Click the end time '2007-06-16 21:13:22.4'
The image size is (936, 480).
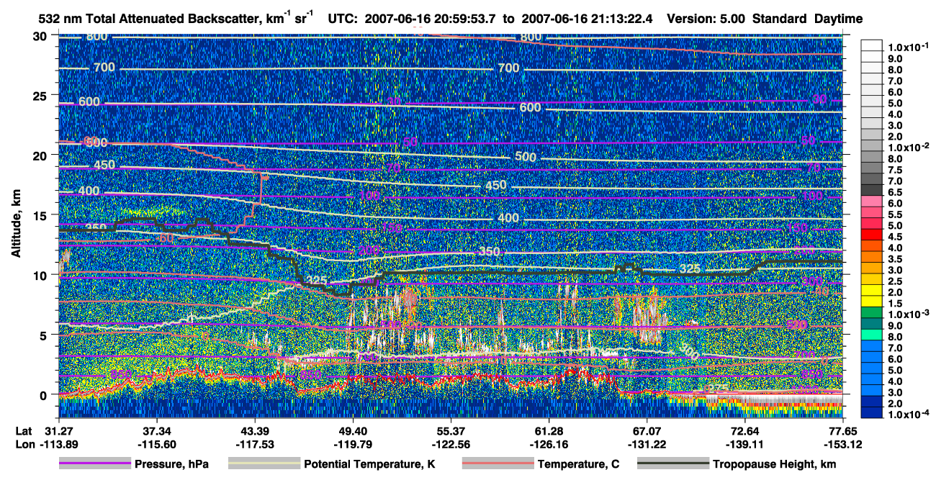(588, 19)
